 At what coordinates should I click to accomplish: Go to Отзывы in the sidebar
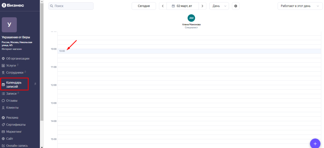[12, 101]
